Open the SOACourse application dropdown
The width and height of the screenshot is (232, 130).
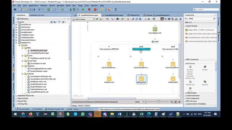coord(65,19)
